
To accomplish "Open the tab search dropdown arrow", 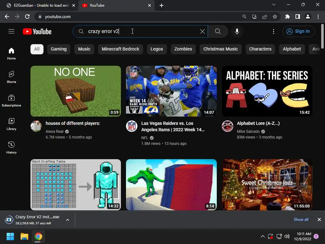I will pyautogui.click(x=274, y=4).
